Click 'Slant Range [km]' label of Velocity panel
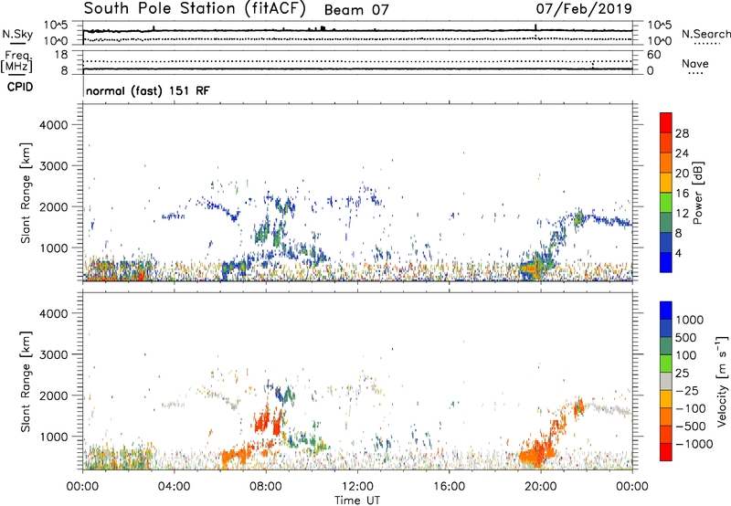This screenshot has width=731, height=506. [26, 381]
